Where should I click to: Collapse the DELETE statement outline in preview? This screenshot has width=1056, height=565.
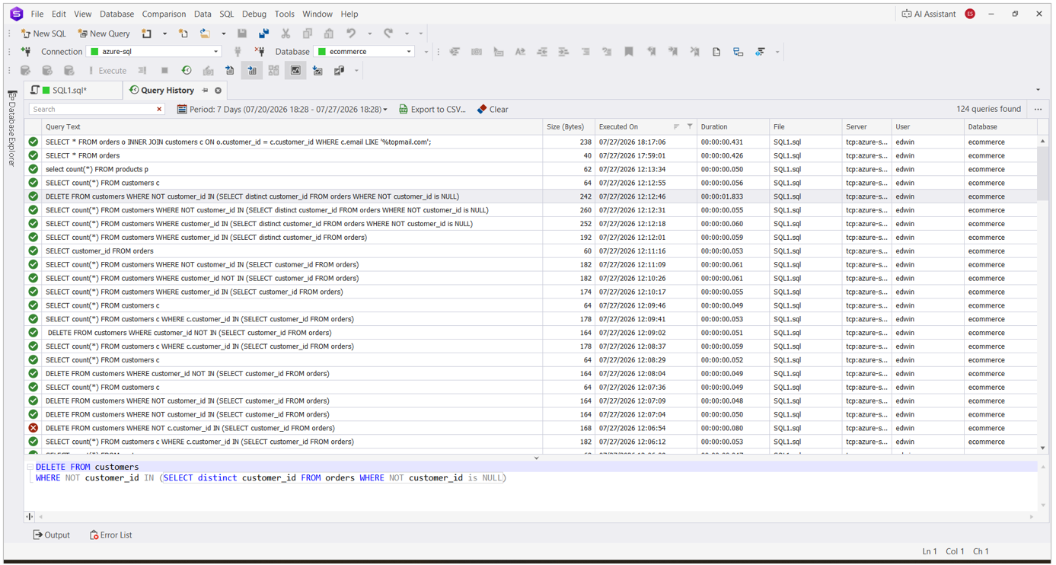30,467
